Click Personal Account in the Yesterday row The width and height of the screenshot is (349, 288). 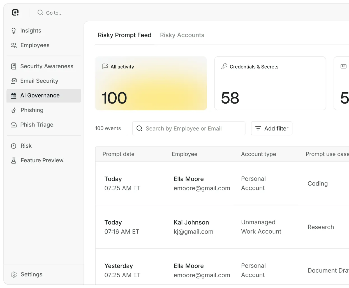pyautogui.click(x=253, y=270)
